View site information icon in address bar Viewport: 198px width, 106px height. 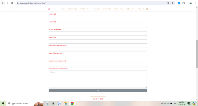coord(18,3)
